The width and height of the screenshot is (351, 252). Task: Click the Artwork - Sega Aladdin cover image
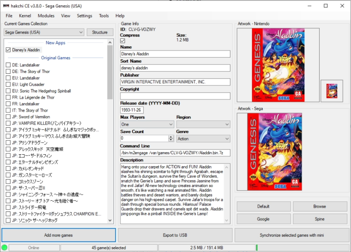[x=274, y=152]
